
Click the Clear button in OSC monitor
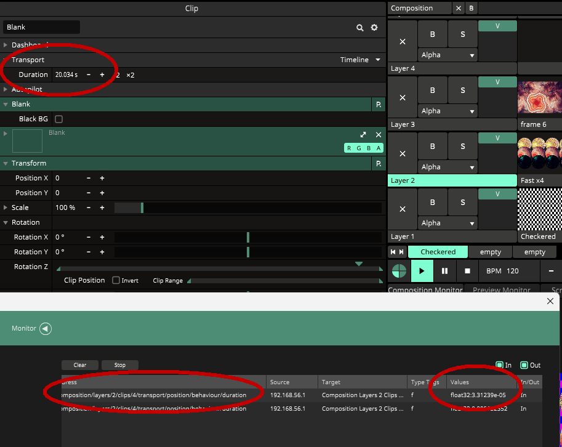[x=80, y=365]
